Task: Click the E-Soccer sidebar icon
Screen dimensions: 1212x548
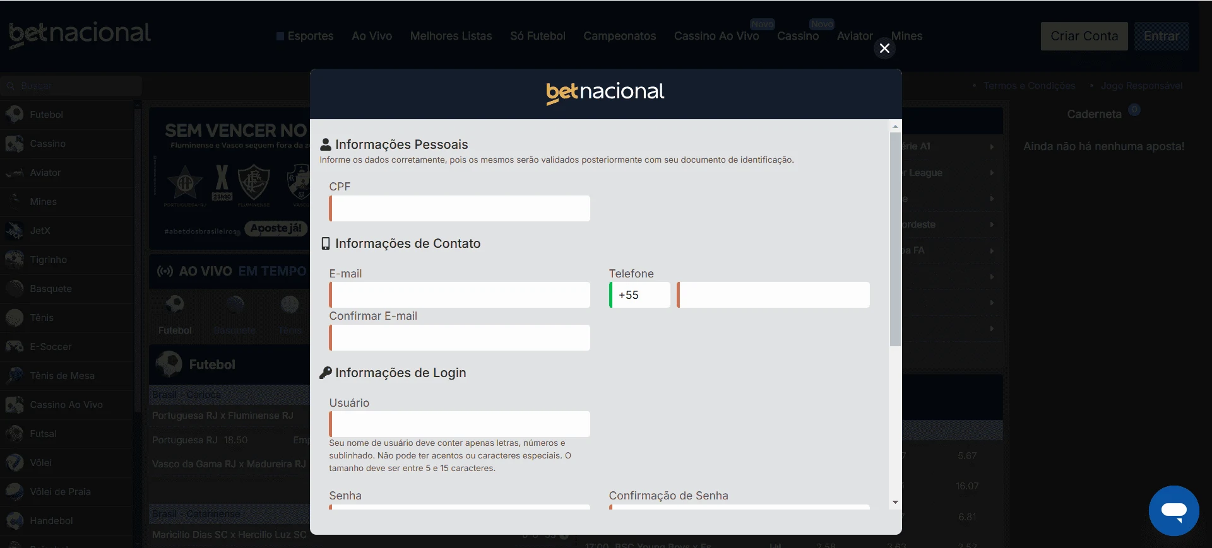Action: 14,346
